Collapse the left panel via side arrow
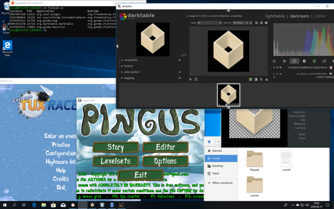Screen dimensions: 334x209 pos(117,46)
